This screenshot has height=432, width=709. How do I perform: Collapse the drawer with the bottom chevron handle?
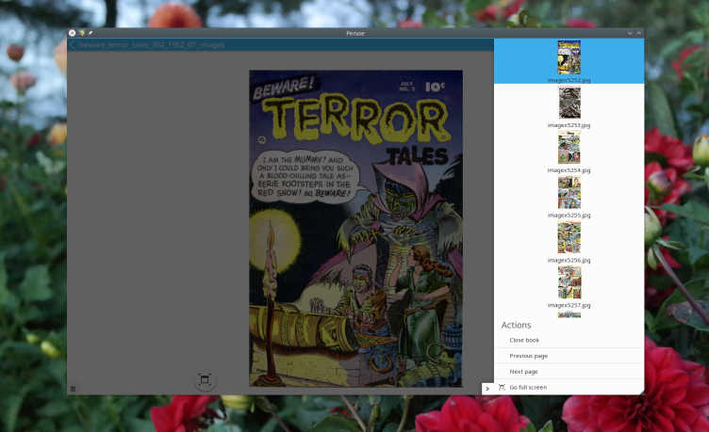point(487,388)
